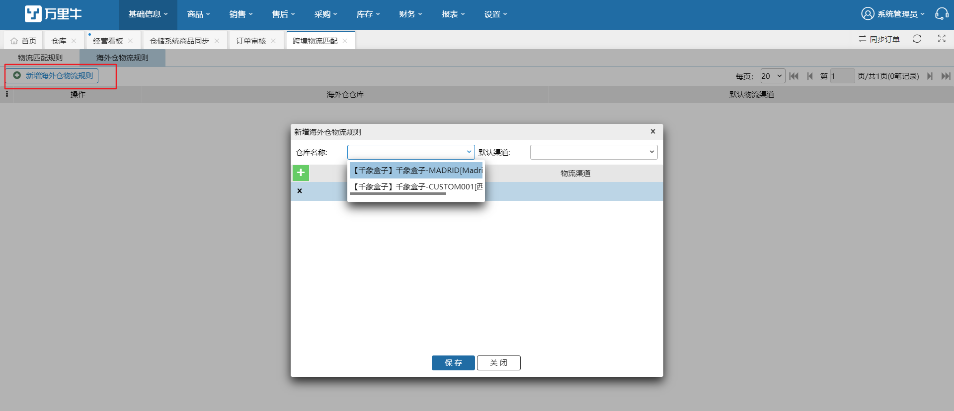Open the 财务 menu
954x411 pixels.
(410, 14)
